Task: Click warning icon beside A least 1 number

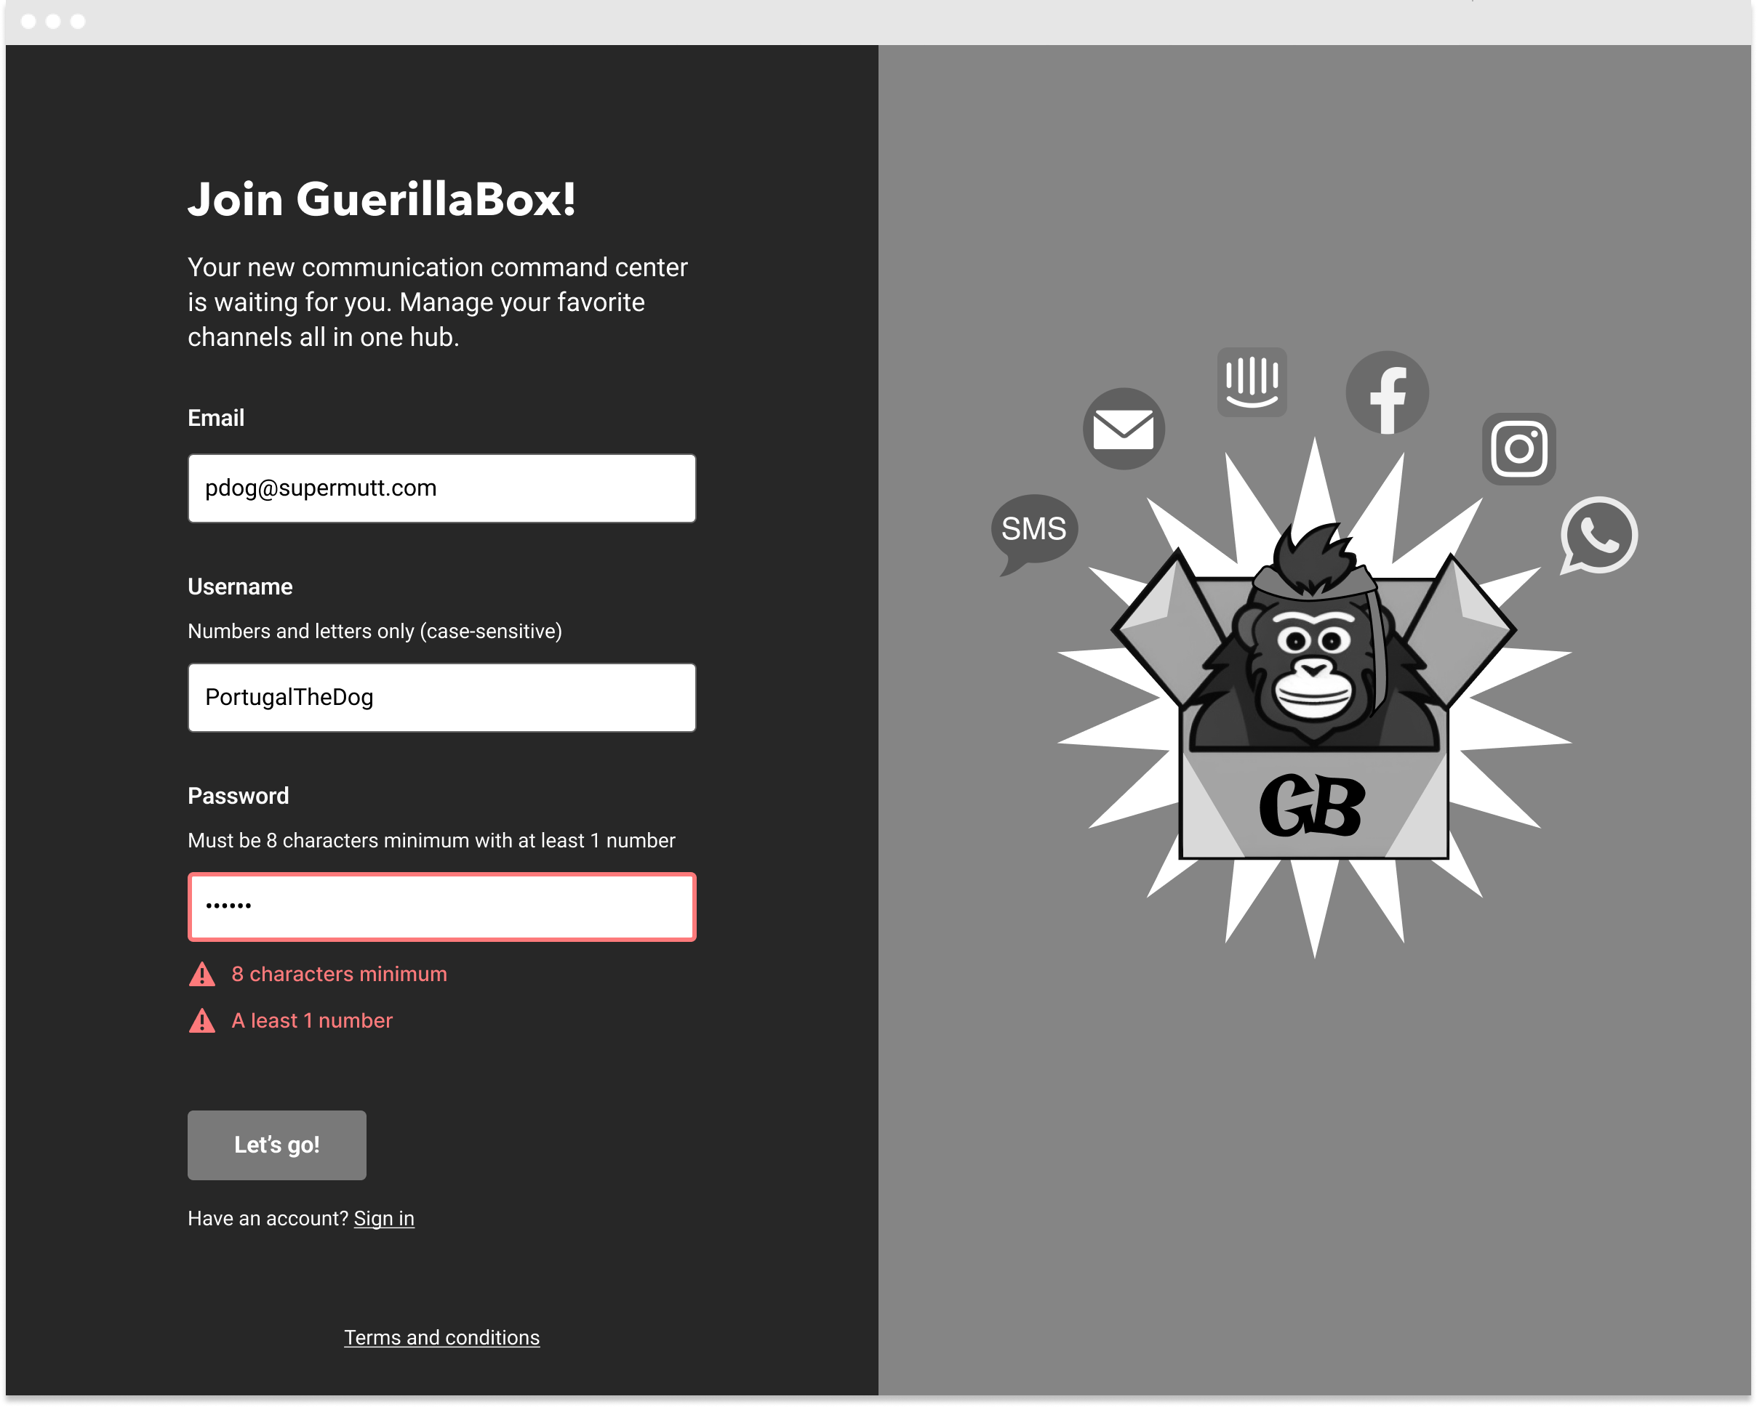Action: tap(202, 1021)
